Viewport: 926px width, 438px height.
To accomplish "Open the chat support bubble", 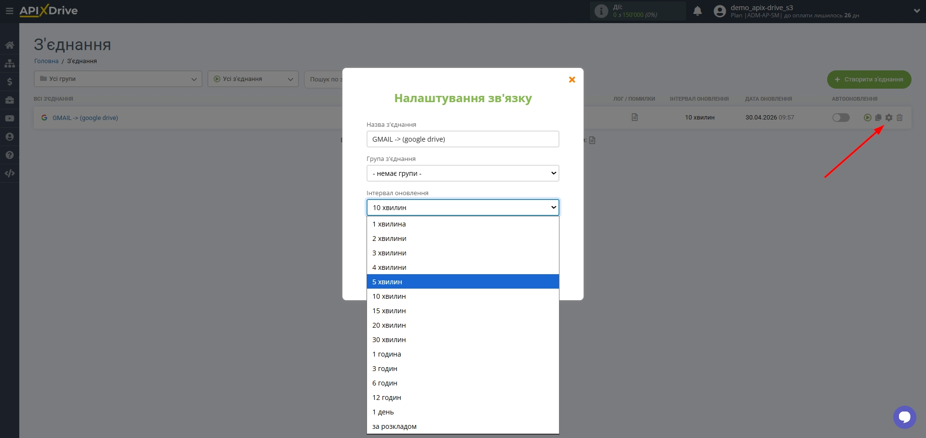I will click(x=904, y=417).
